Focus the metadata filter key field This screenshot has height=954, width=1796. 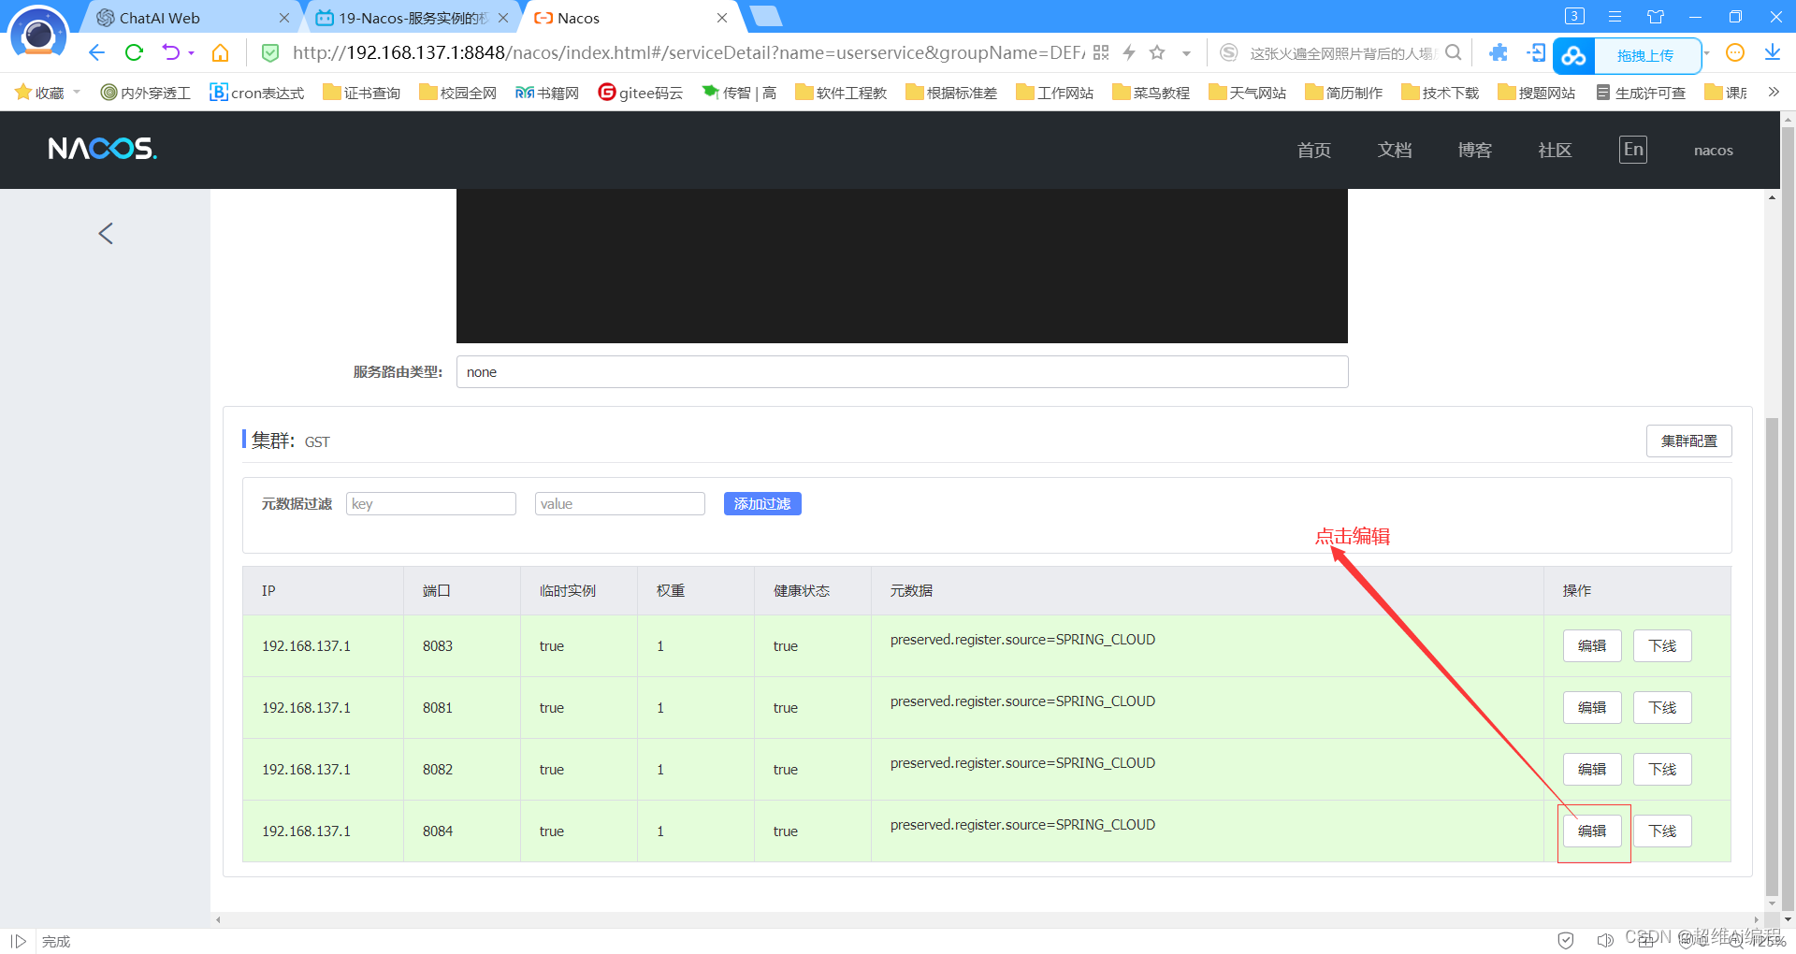click(x=431, y=503)
